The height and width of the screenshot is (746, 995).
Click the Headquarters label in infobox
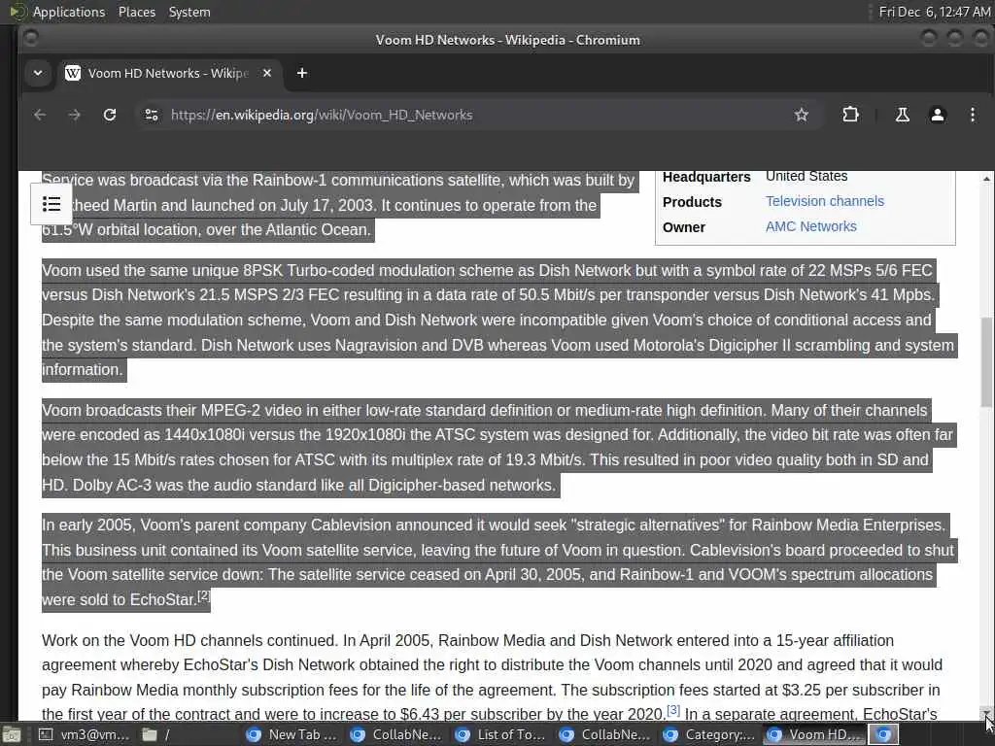[706, 177]
